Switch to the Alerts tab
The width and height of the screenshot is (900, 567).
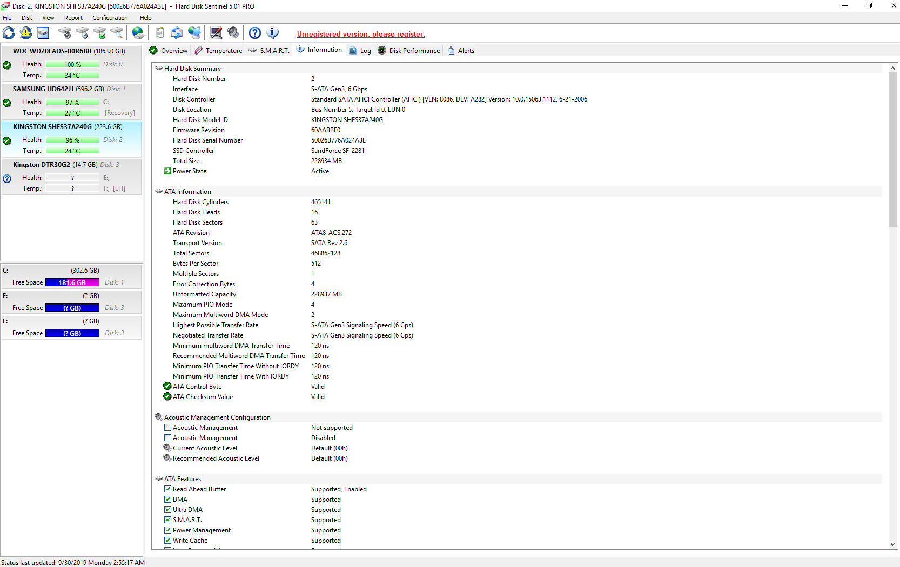click(x=461, y=51)
